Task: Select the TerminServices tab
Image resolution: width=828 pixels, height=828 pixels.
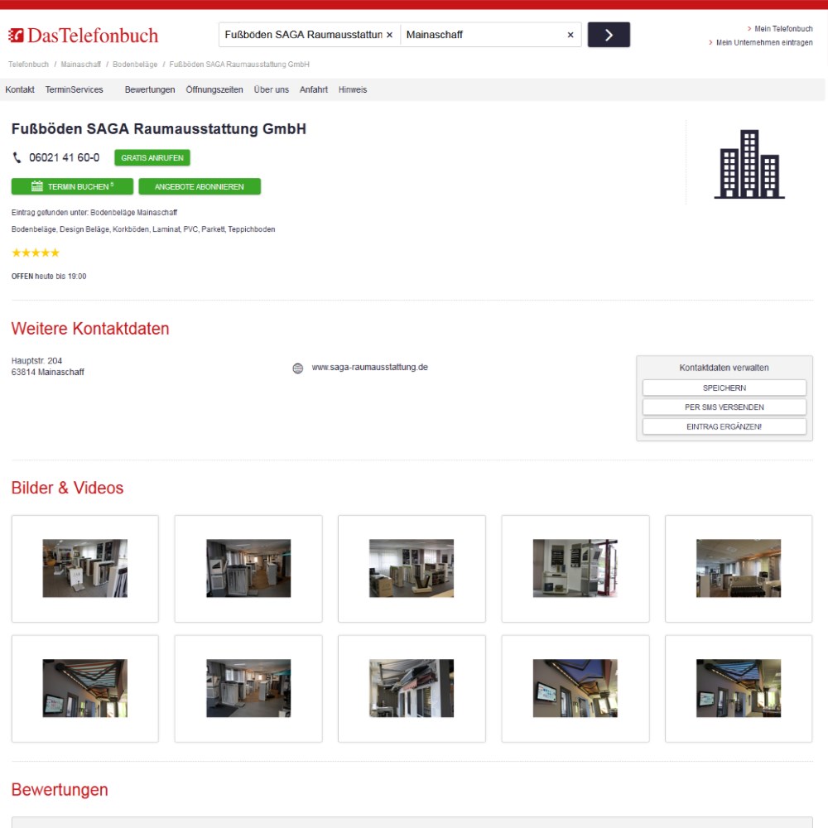Action: pyautogui.click(x=74, y=89)
